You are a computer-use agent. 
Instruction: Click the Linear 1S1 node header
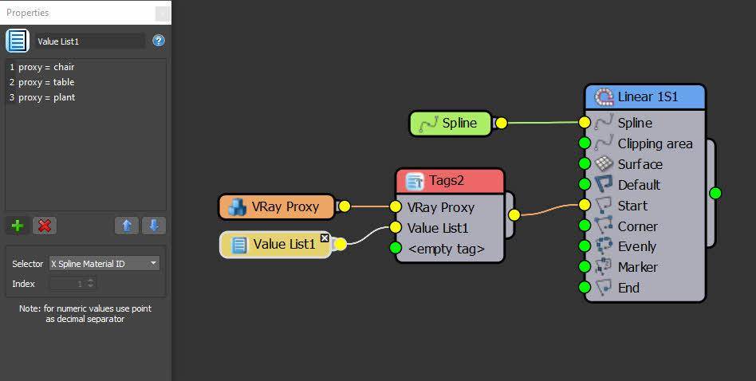tap(645, 96)
